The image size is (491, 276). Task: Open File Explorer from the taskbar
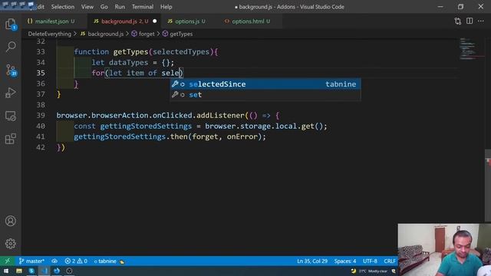click(18, 271)
